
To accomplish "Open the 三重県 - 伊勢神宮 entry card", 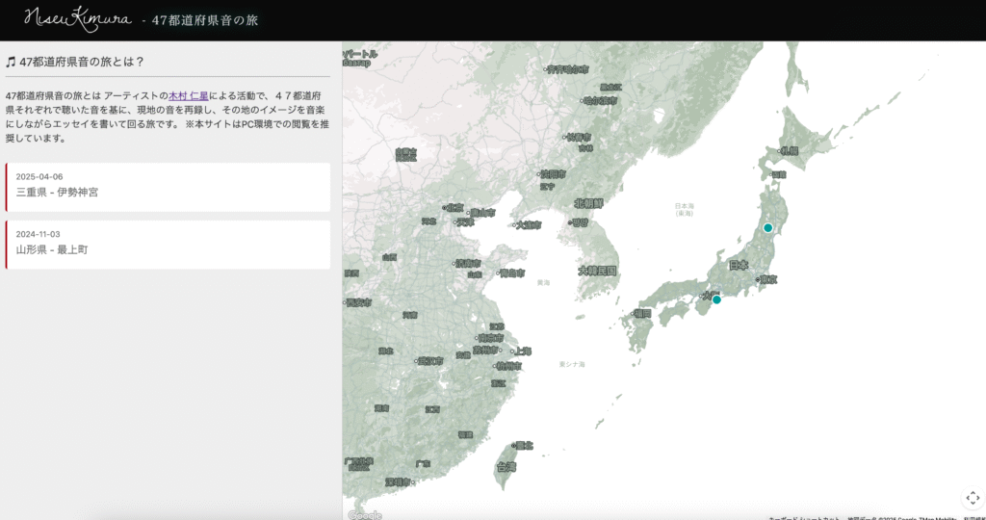I will tap(169, 186).
